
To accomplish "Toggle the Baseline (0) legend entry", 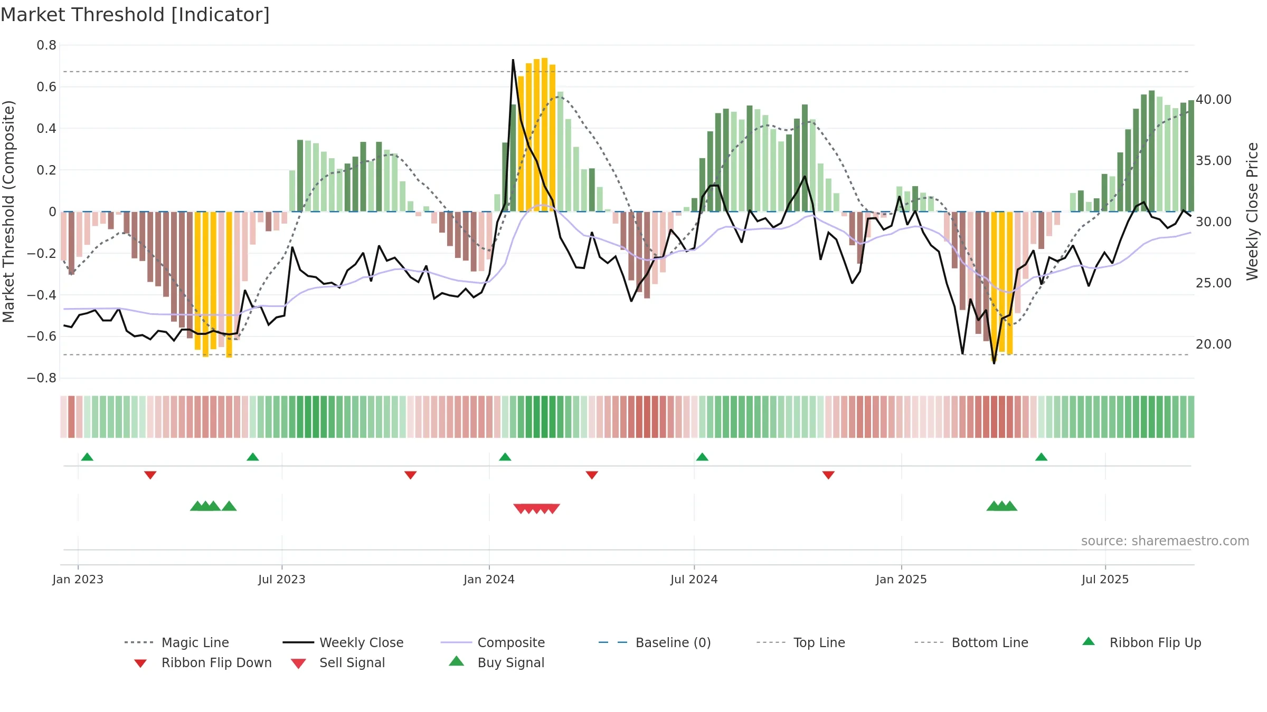I will click(655, 642).
